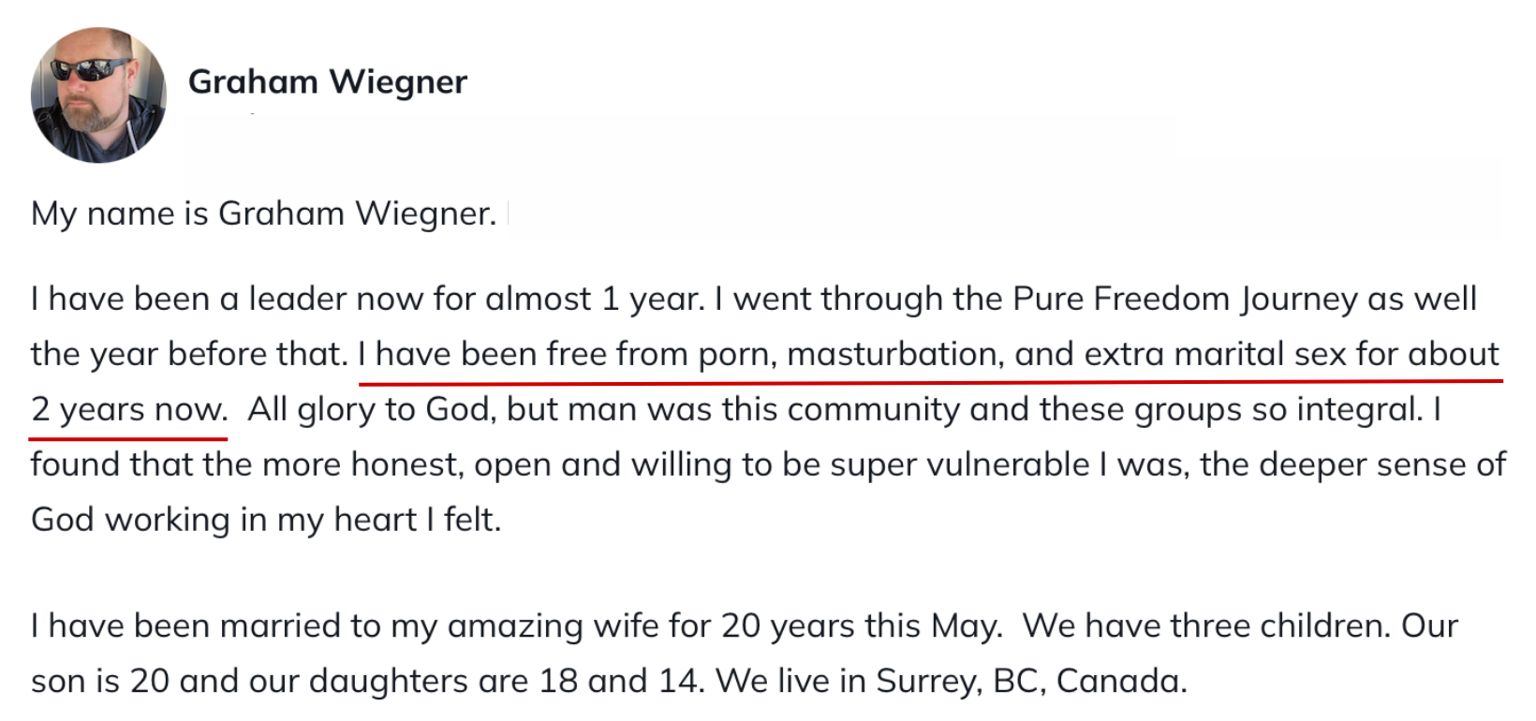Screen dimensions: 1536x721
Task: Click the words "Pure Freedom Journey"
Action: tap(1185, 299)
